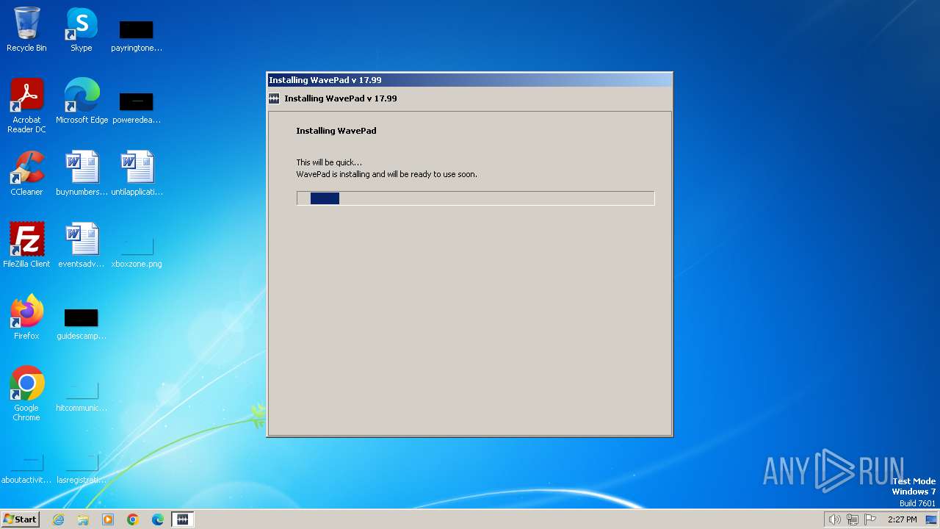The image size is (940, 529).
Task: Click the 2:27 PM system clock
Action: 902,519
